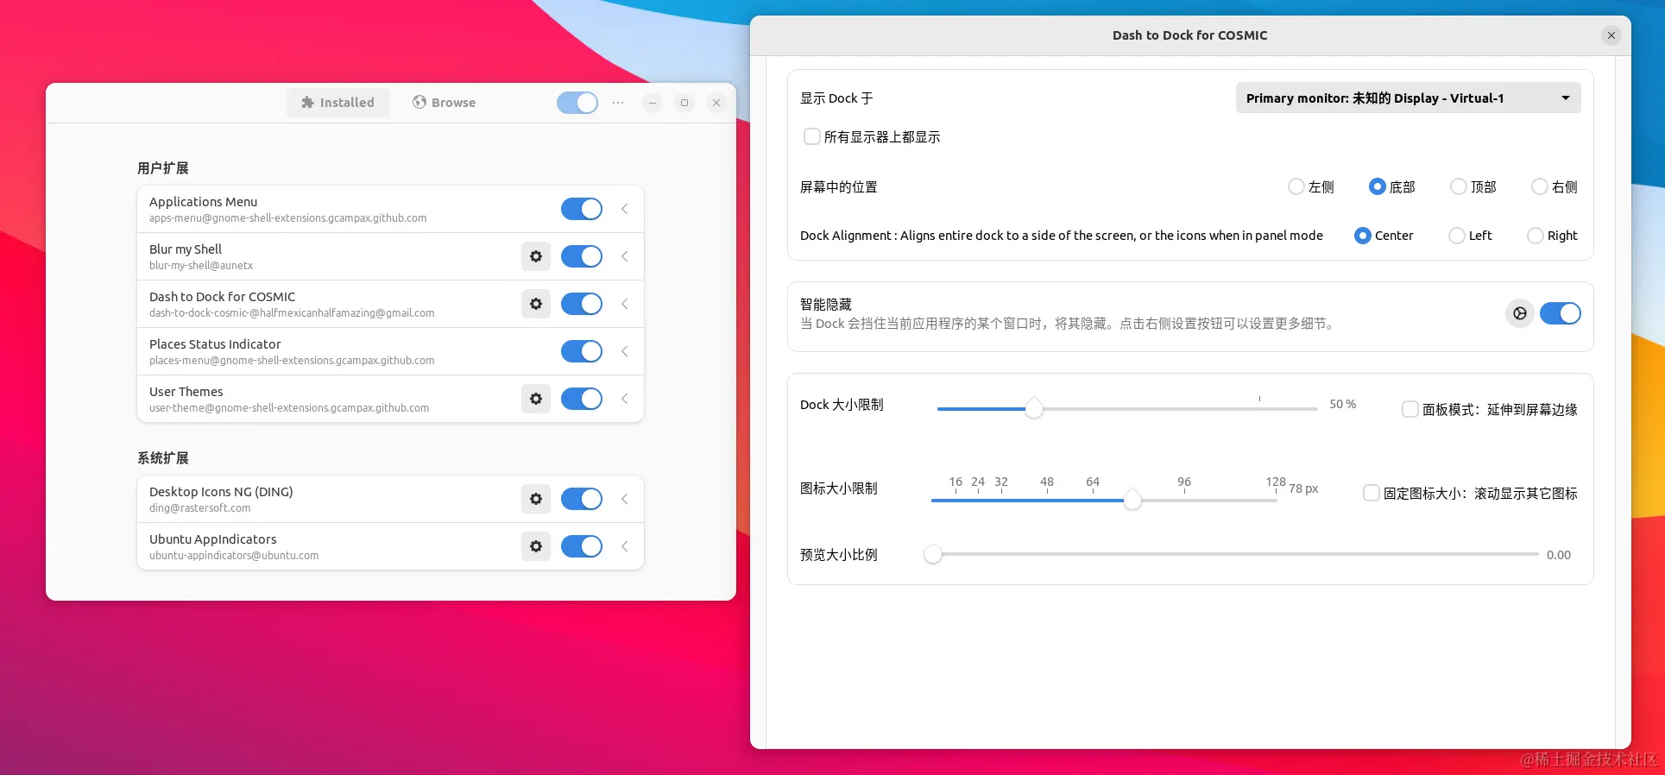Turn off Ubuntu AppIndicators extension

tap(582, 546)
